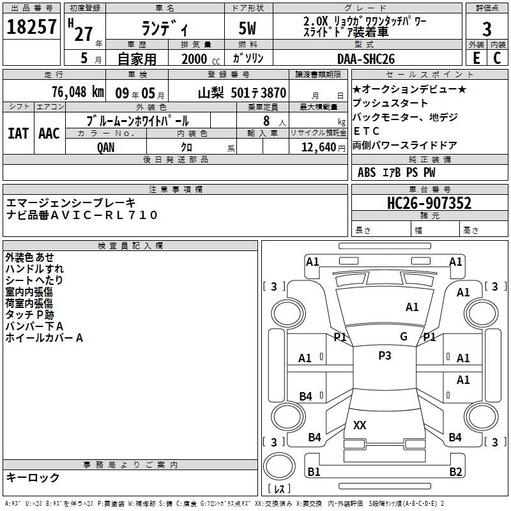Click inspector note タッチP跡

[29, 314]
